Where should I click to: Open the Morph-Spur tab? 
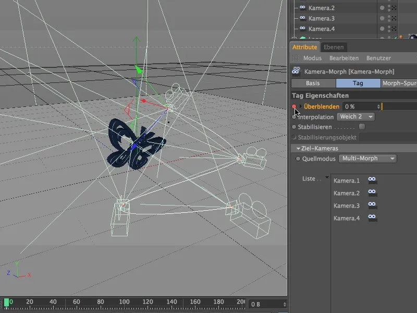point(399,83)
